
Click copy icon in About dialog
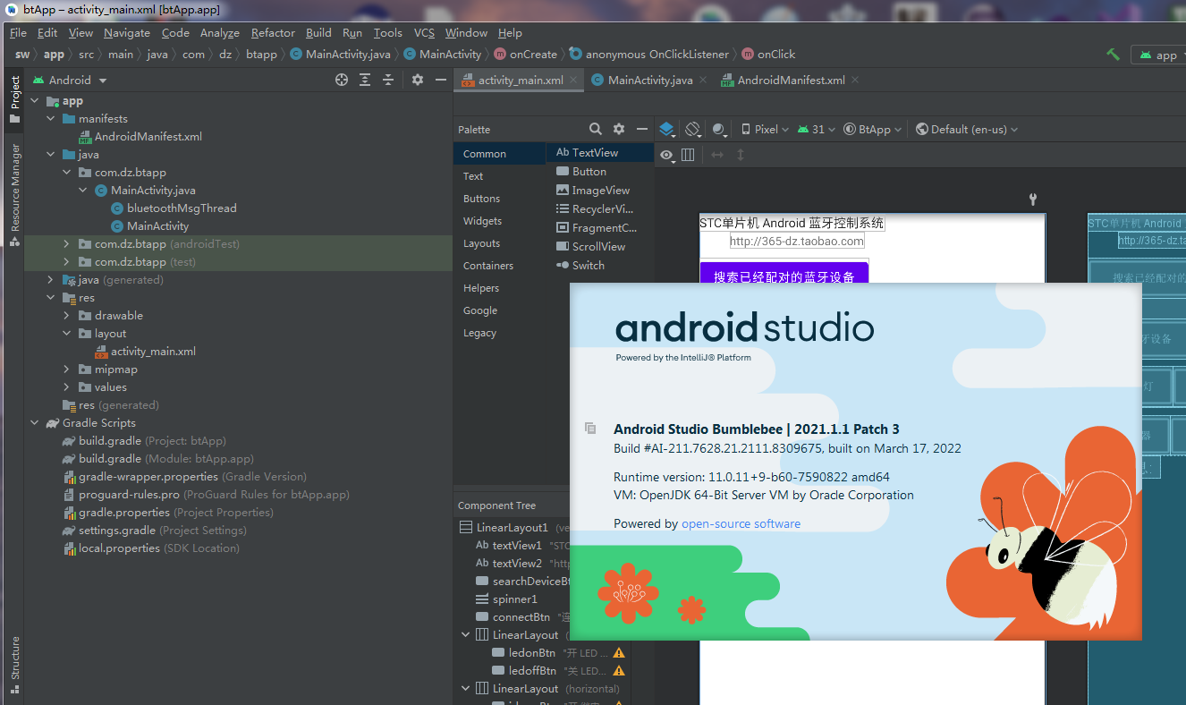pos(590,429)
